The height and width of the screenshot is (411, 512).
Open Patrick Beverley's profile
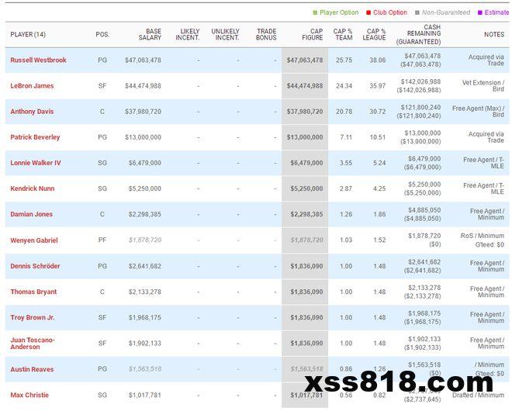tap(35, 137)
